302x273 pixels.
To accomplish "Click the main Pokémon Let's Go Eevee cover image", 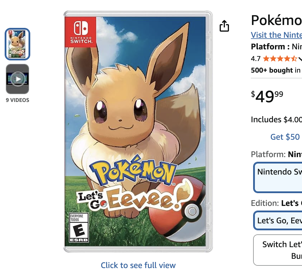I will coord(138,132).
